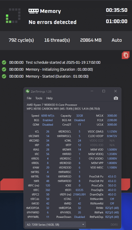Click the 16 thread(s) value
The image size is (132, 230).
[57, 40]
